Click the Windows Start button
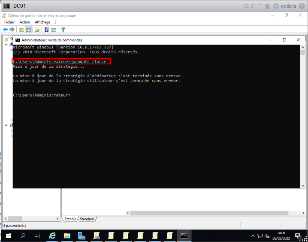The image size is (308, 242). pyautogui.click(x=8, y=236)
